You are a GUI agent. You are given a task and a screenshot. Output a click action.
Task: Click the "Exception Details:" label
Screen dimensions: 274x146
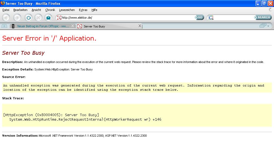18,69
